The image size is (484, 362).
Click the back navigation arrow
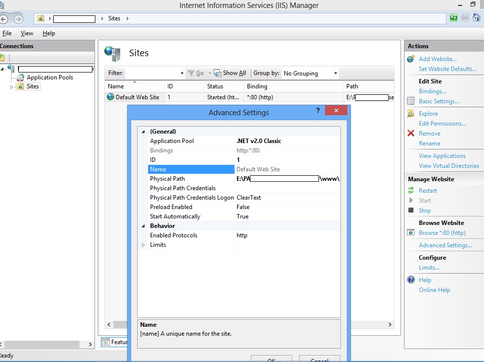pyautogui.click(x=4, y=19)
